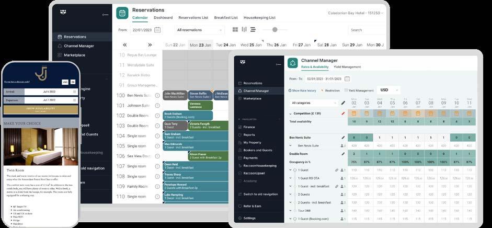This screenshot has height=228, width=492.
Task: Click the Twin Room photo on phone screen
Action: (x=40, y=147)
